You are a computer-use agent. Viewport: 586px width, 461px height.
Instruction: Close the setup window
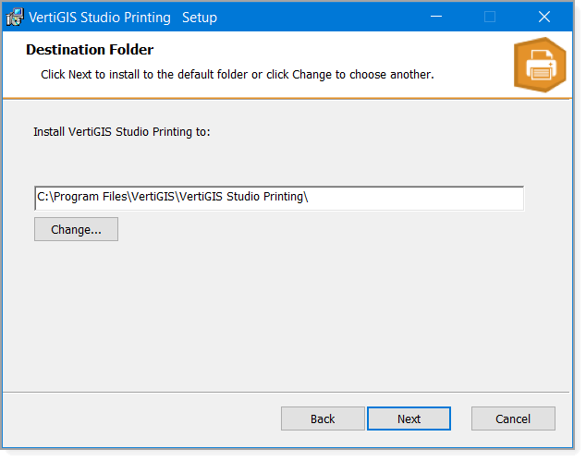coord(544,17)
